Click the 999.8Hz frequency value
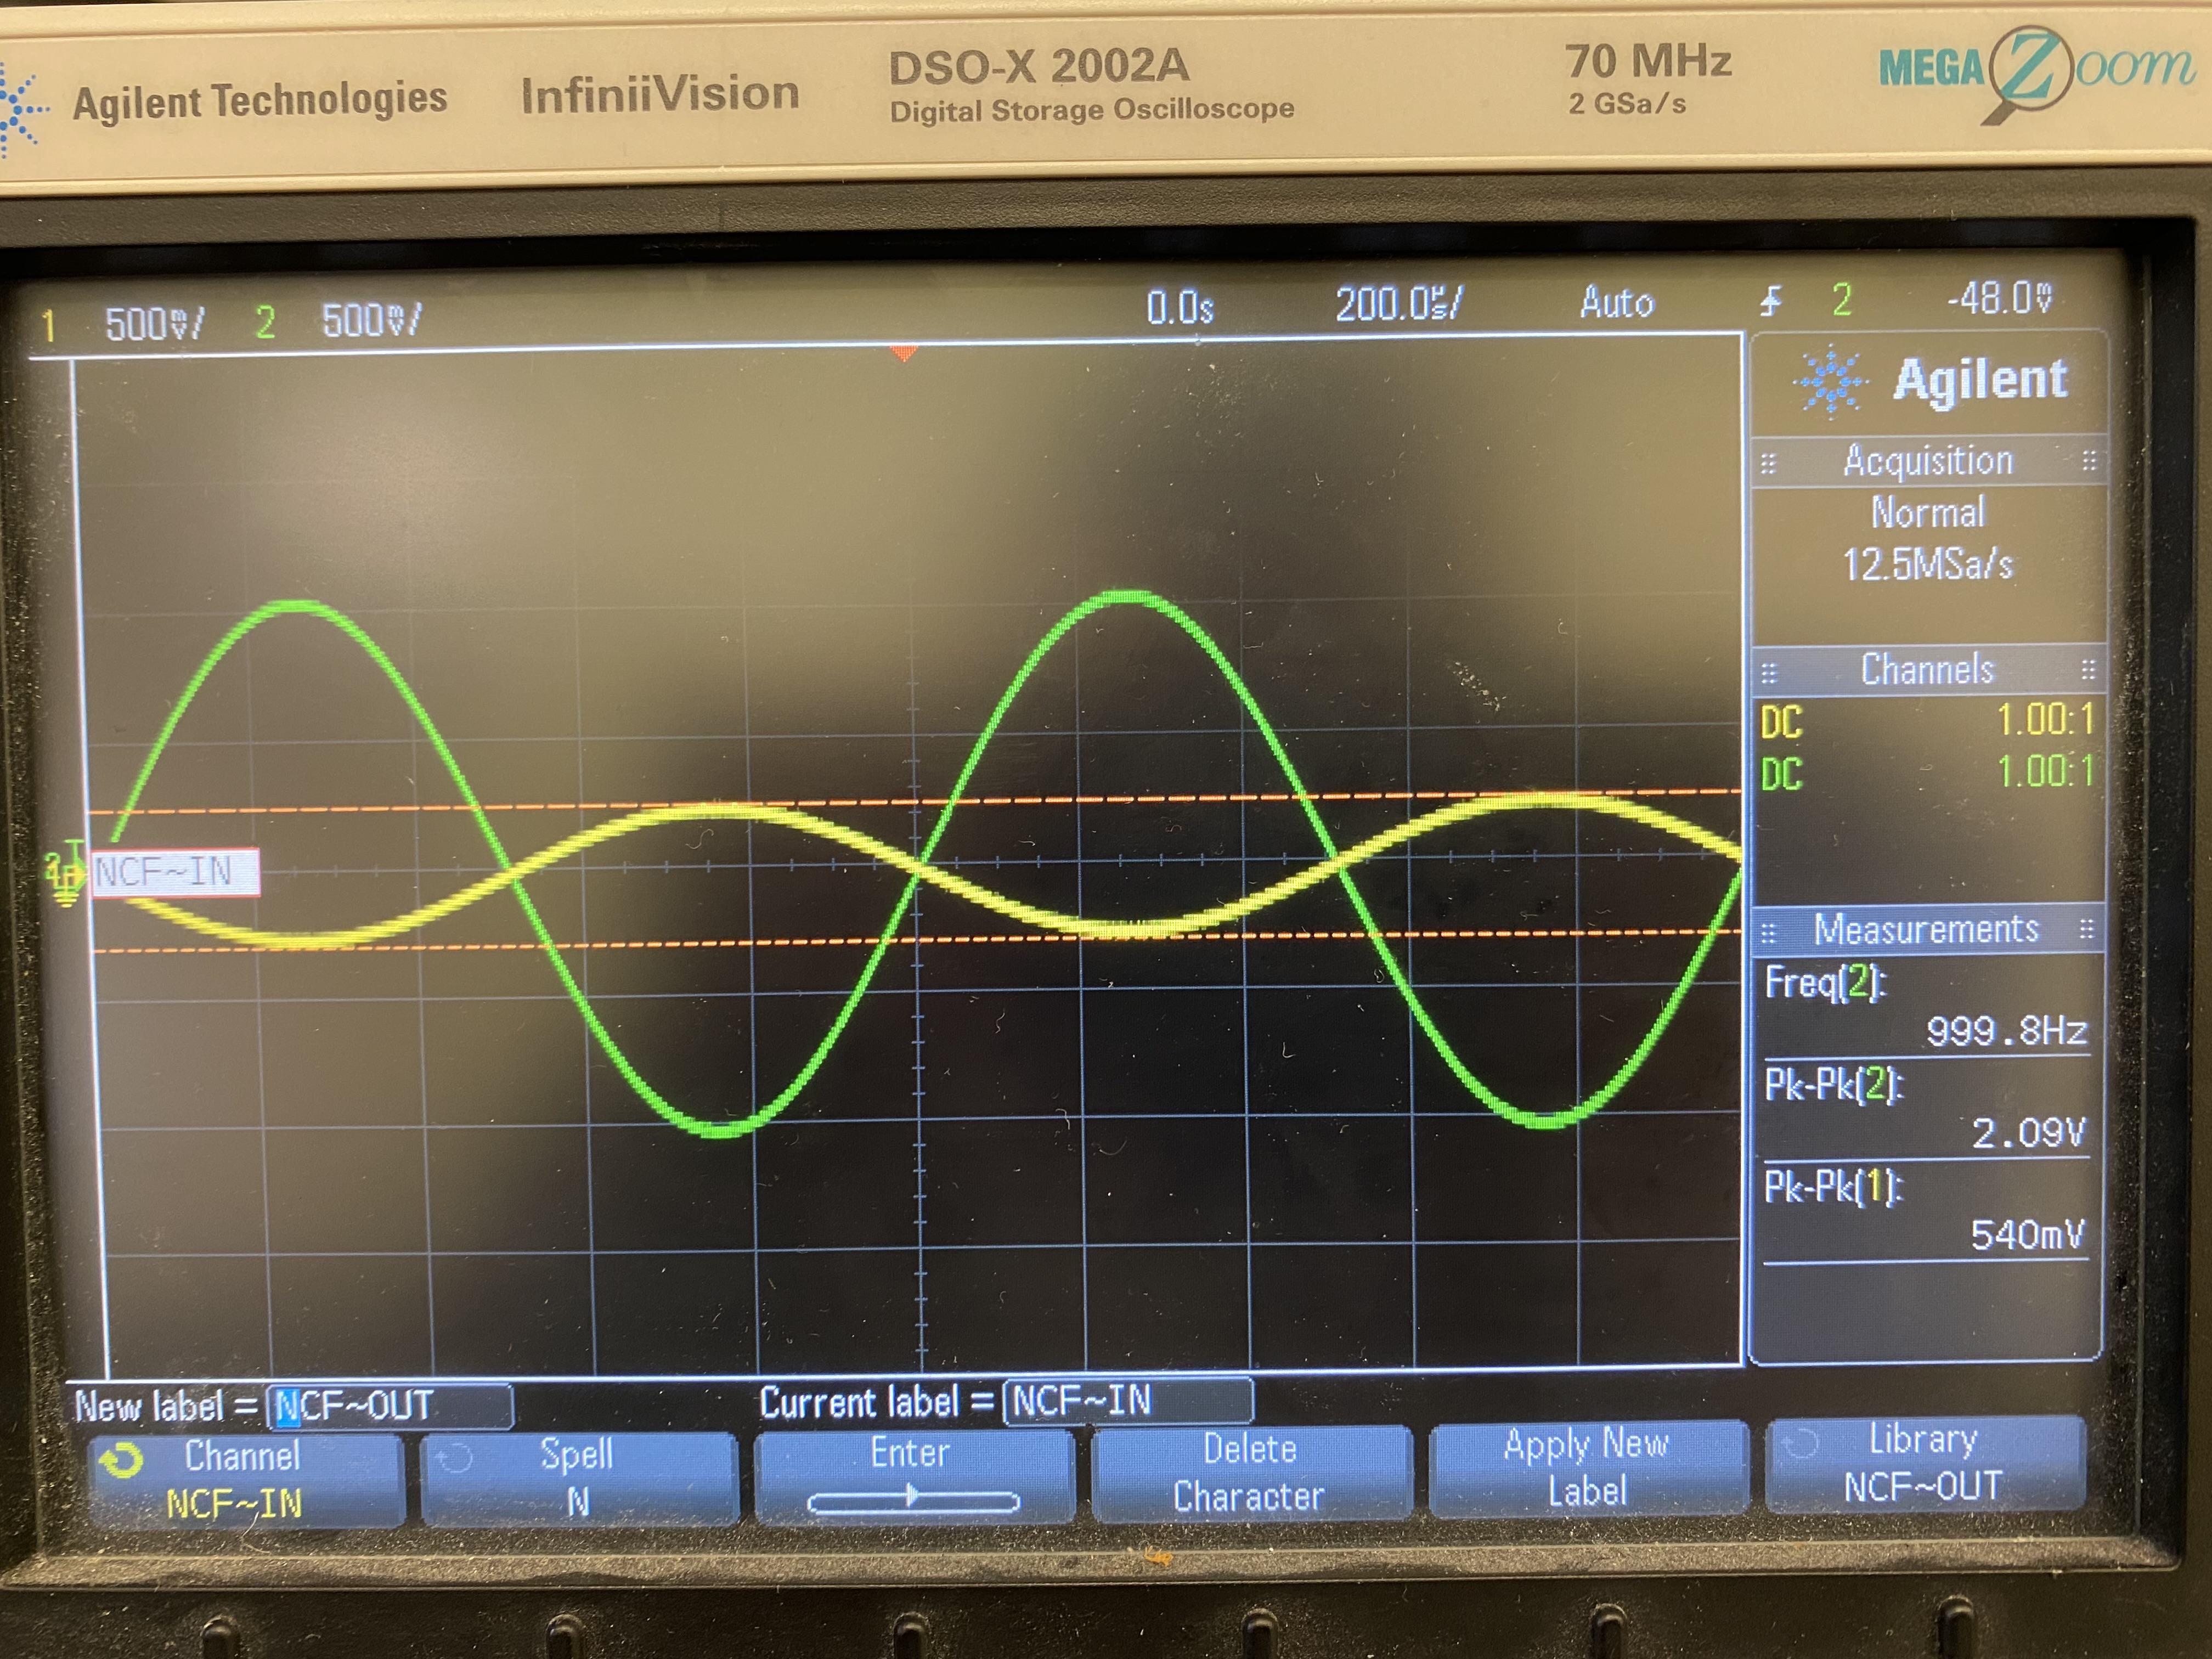Screen dimensions: 2212x1659 click(2006, 1031)
